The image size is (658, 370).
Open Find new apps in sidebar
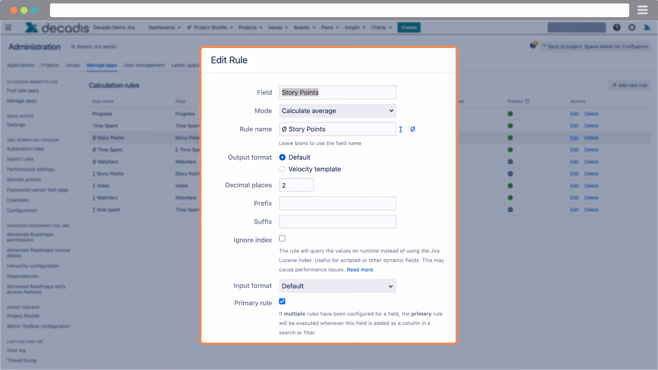(x=23, y=90)
